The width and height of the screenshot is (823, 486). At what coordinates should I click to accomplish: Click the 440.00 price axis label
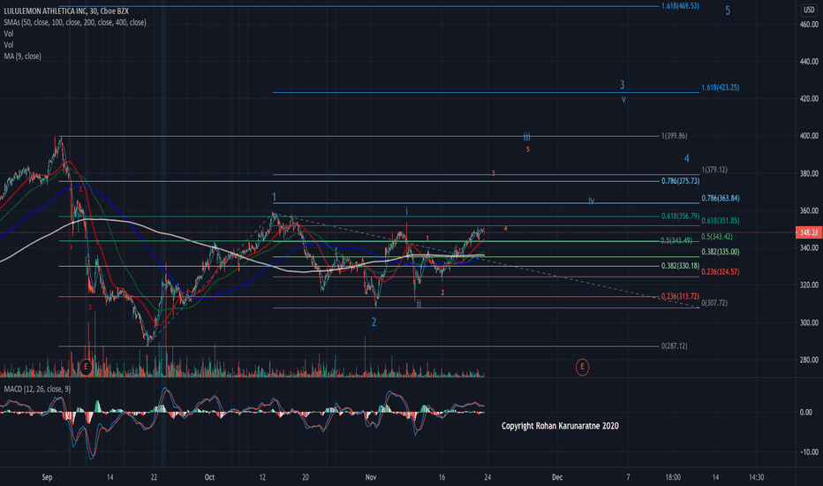pos(809,62)
